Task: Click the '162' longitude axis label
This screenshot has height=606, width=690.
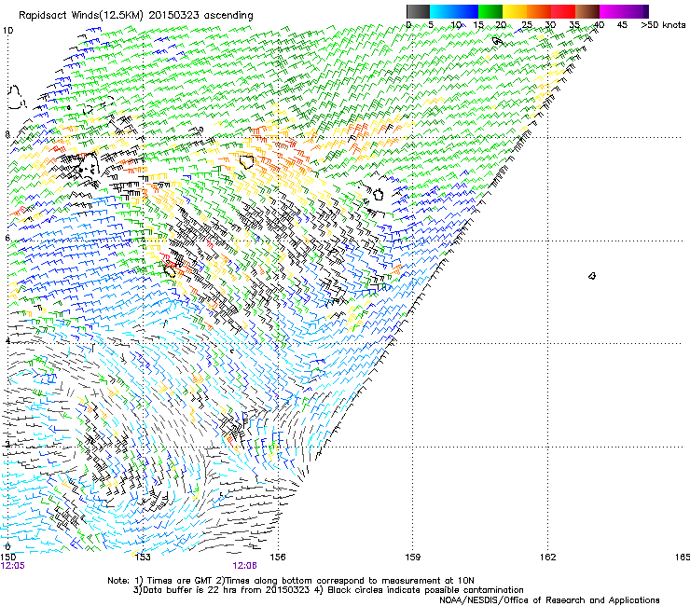Action: point(548,558)
